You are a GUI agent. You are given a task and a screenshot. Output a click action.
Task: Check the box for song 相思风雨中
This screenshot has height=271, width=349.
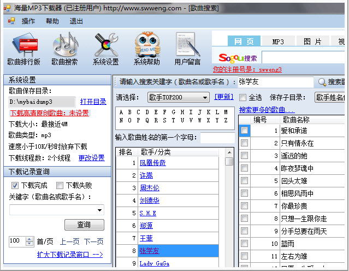coord(244,193)
